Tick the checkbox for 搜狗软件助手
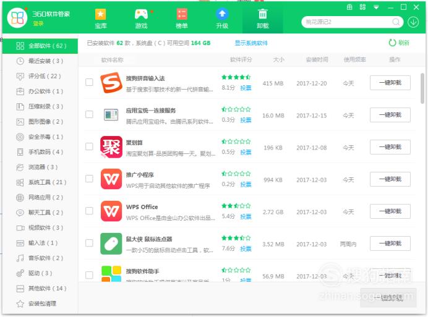The height and width of the screenshot is (317, 428). pyautogui.click(x=89, y=275)
